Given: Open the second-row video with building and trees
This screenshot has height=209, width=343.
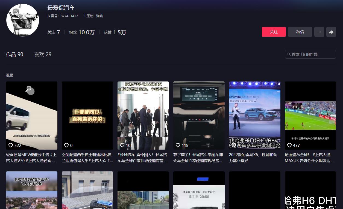Looking at the screenshot, I should click(x=143, y=190).
